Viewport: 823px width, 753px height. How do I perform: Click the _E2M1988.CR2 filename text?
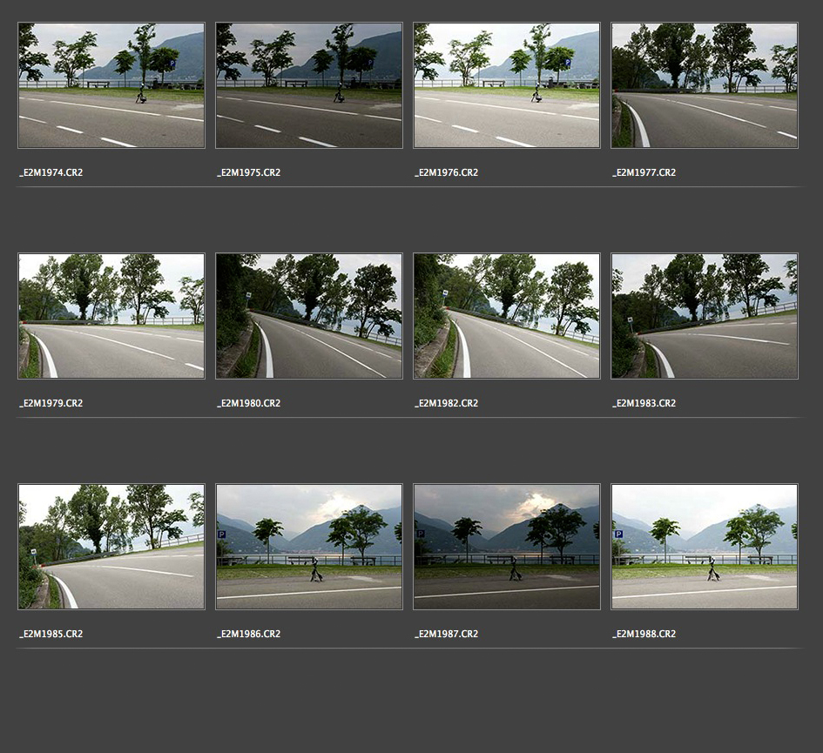click(644, 634)
